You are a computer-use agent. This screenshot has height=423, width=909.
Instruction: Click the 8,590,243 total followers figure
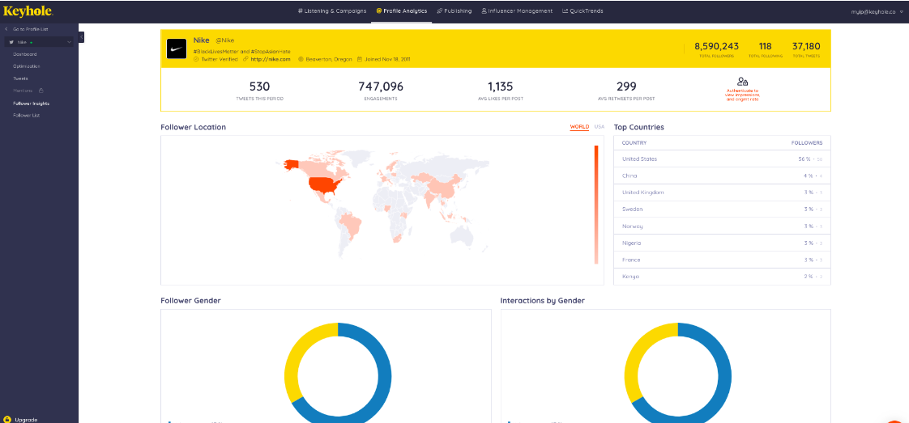click(x=716, y=46)
